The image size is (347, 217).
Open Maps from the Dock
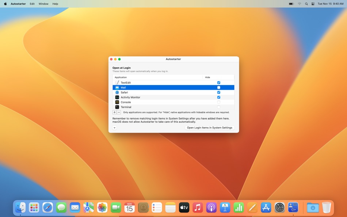(88, 208)
